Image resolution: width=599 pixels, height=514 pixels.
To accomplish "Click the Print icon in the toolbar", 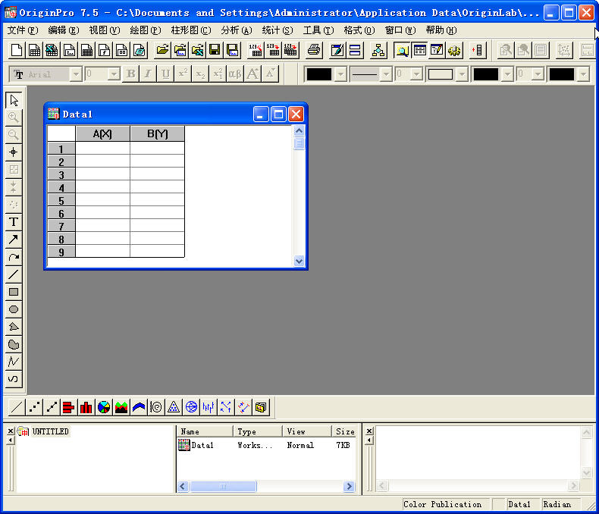I will pos(314,51).
